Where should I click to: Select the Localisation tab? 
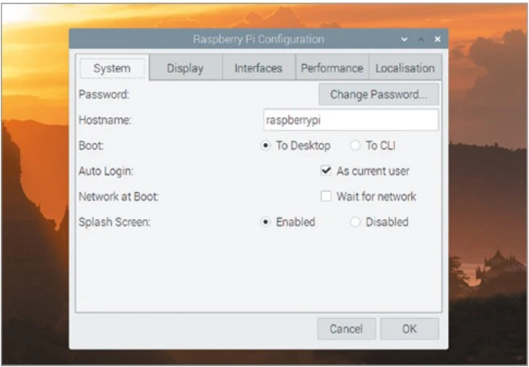click(406, 68)
